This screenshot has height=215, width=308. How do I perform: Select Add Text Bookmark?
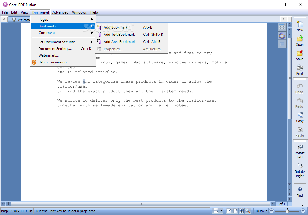coord(132,35)
